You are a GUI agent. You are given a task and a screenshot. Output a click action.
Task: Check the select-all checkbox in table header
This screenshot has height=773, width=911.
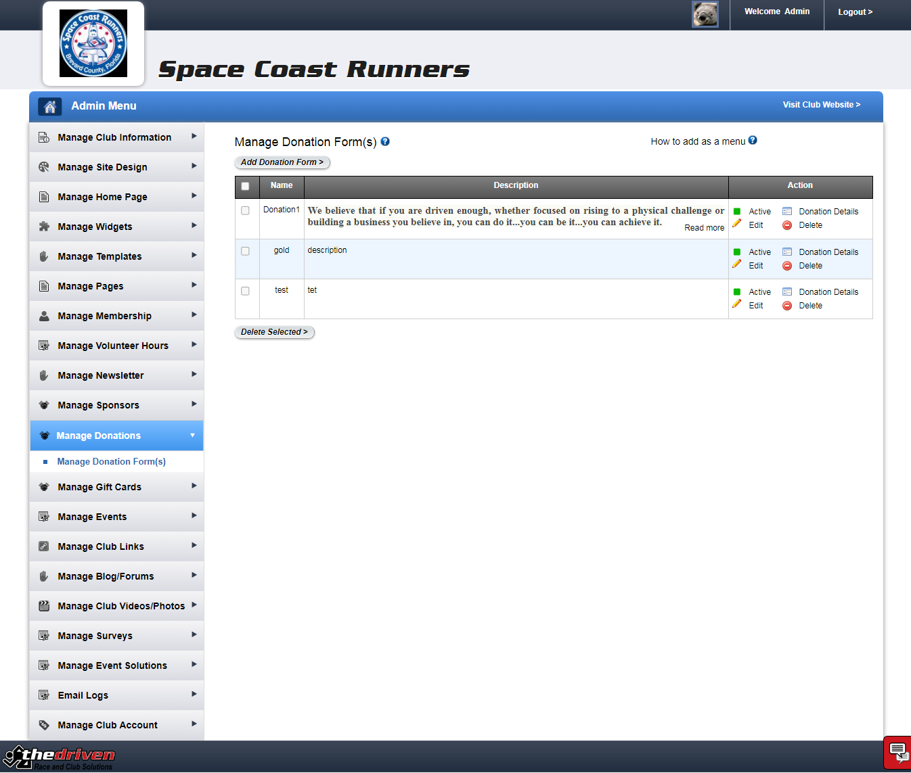tap(245, 186)
